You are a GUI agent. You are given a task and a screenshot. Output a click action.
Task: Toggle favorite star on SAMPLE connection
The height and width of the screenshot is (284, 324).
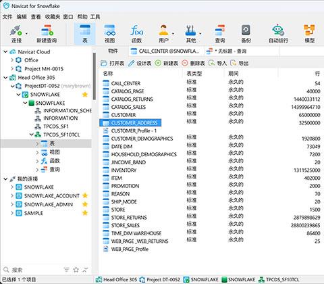tap(85, 213)
